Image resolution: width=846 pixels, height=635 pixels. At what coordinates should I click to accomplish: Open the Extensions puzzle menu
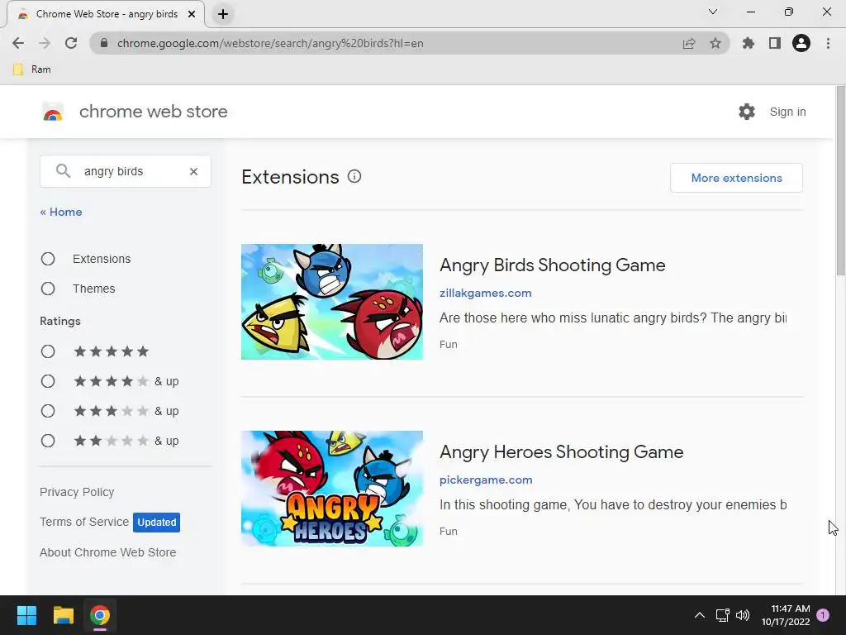pos(748,43)
